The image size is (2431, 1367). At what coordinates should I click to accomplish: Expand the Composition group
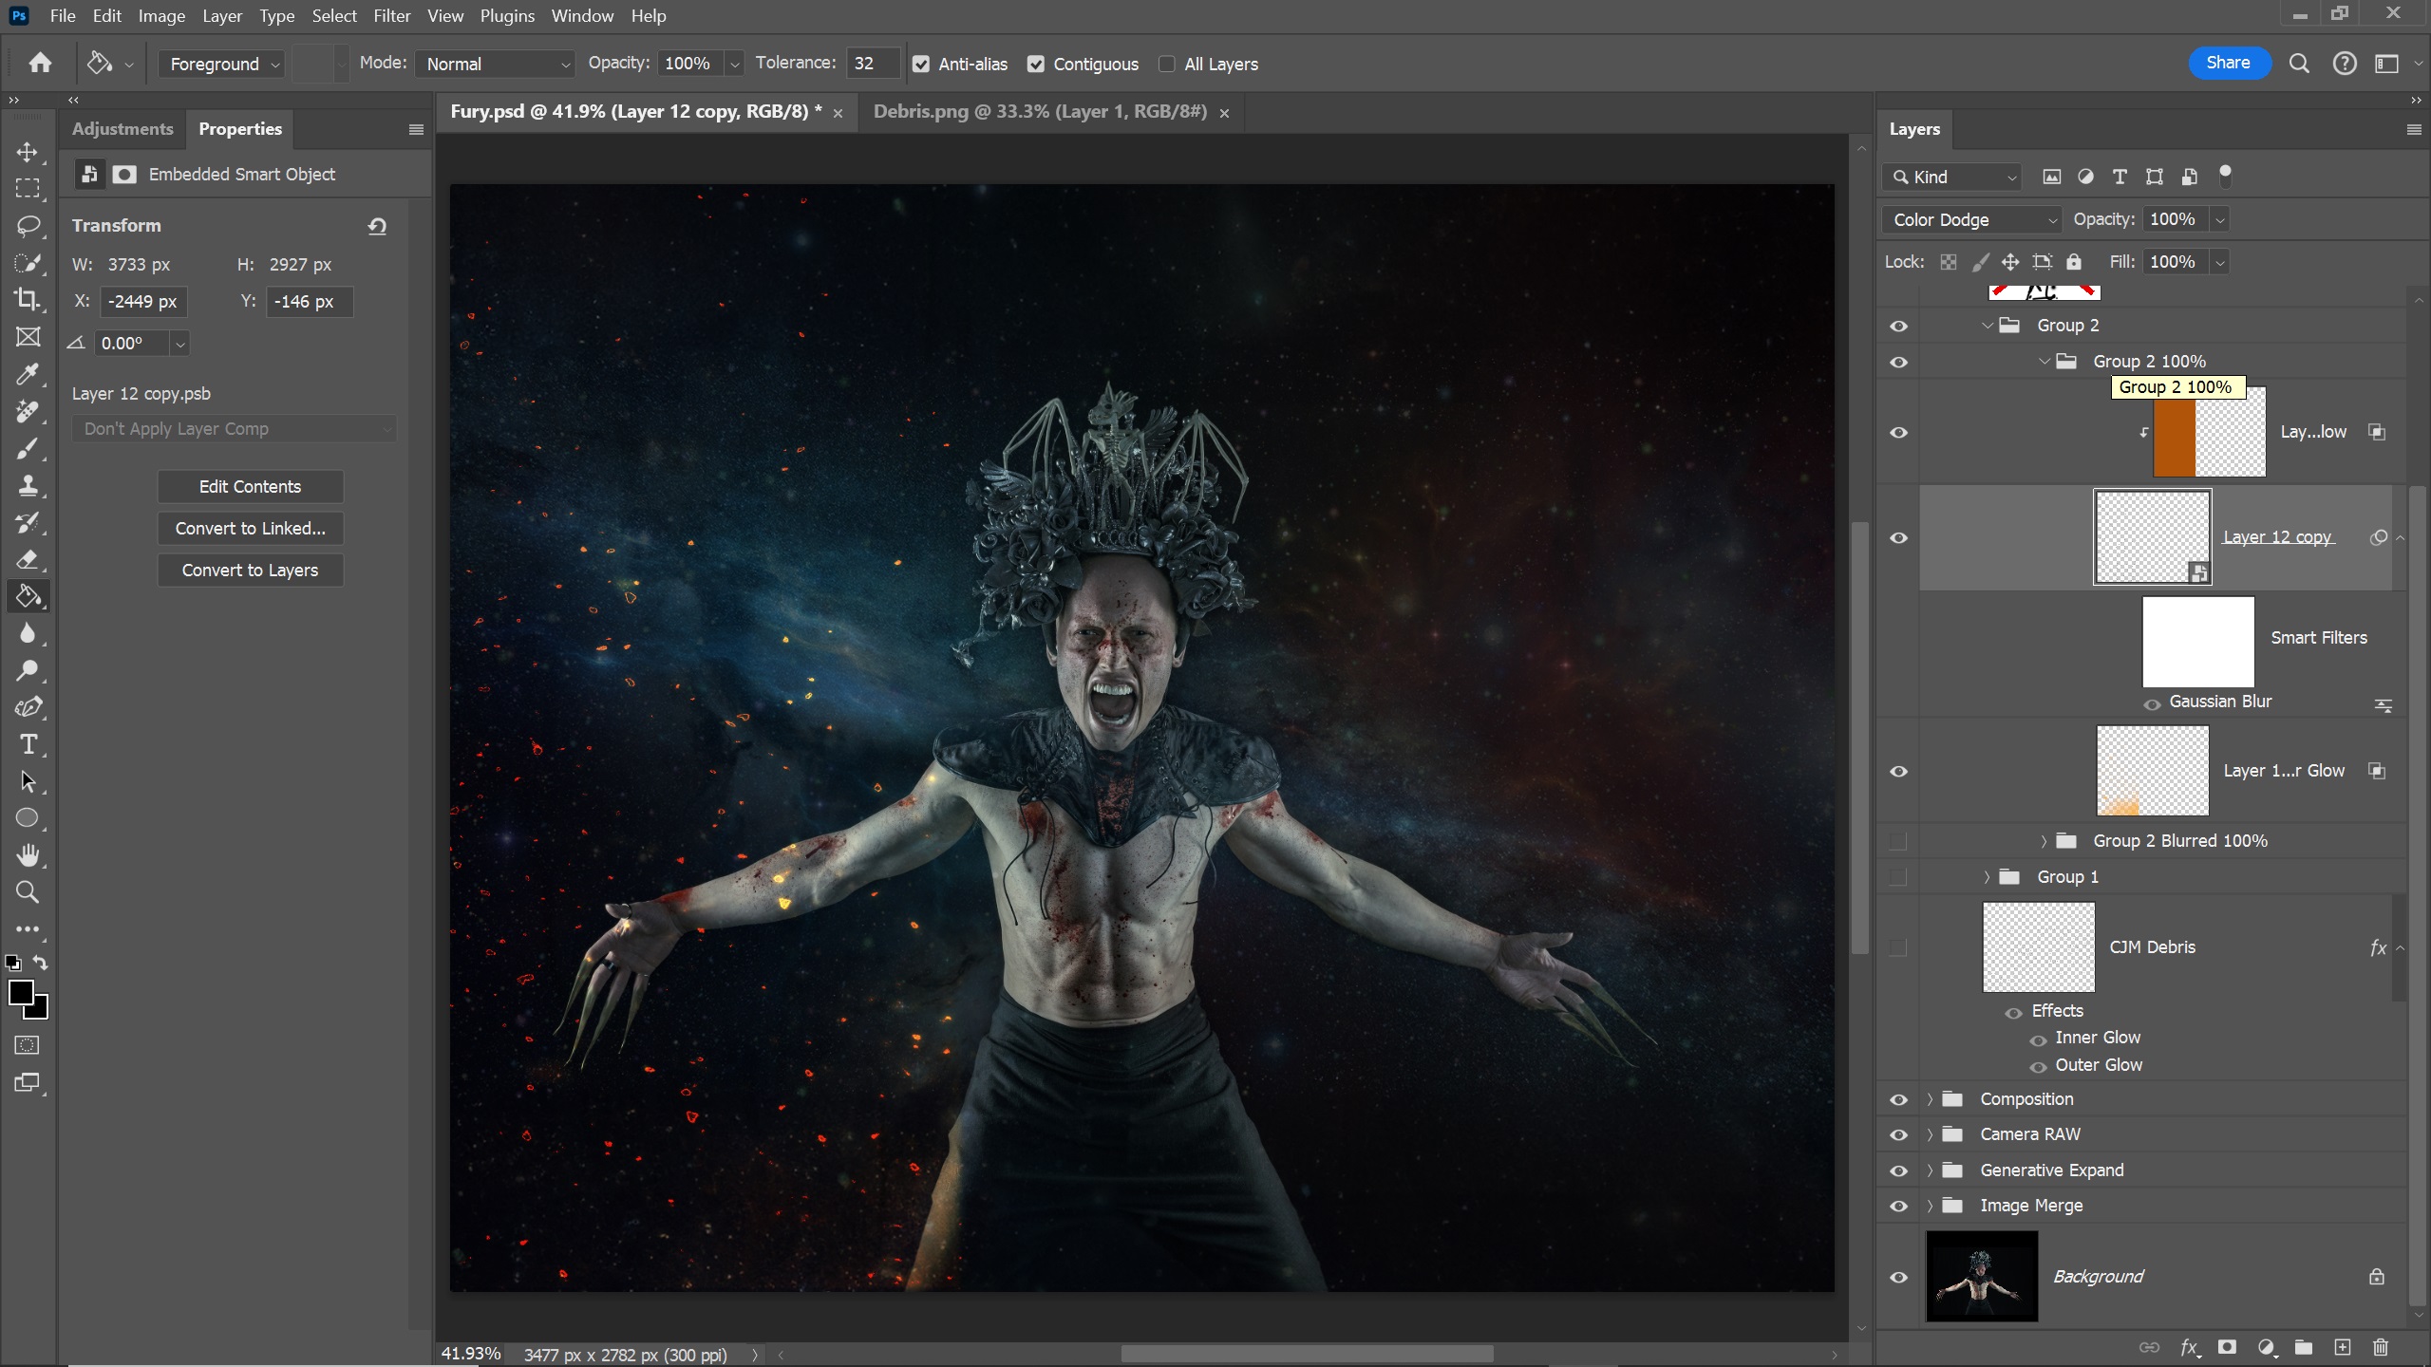1930,1099
